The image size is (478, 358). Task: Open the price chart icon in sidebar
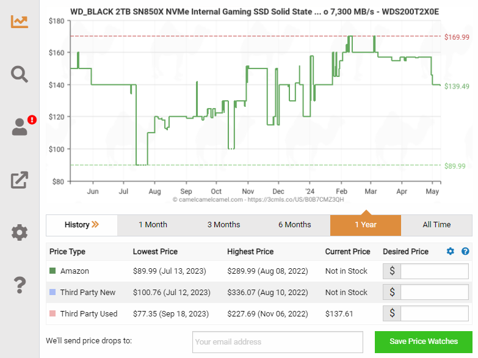(x=20, y=21)
